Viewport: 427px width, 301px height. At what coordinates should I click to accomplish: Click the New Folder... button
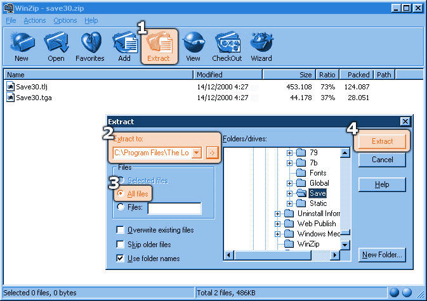coord(382,255)
